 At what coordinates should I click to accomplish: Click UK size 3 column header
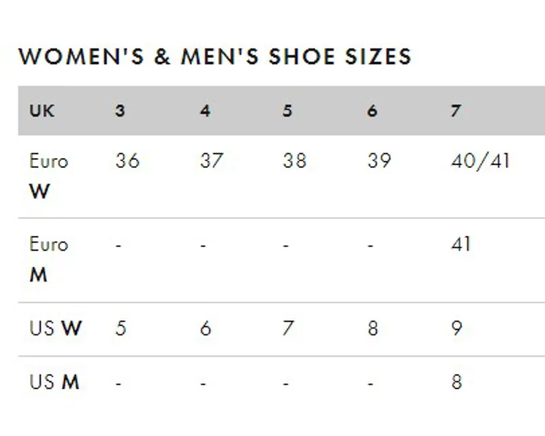(x=120, y=111)
